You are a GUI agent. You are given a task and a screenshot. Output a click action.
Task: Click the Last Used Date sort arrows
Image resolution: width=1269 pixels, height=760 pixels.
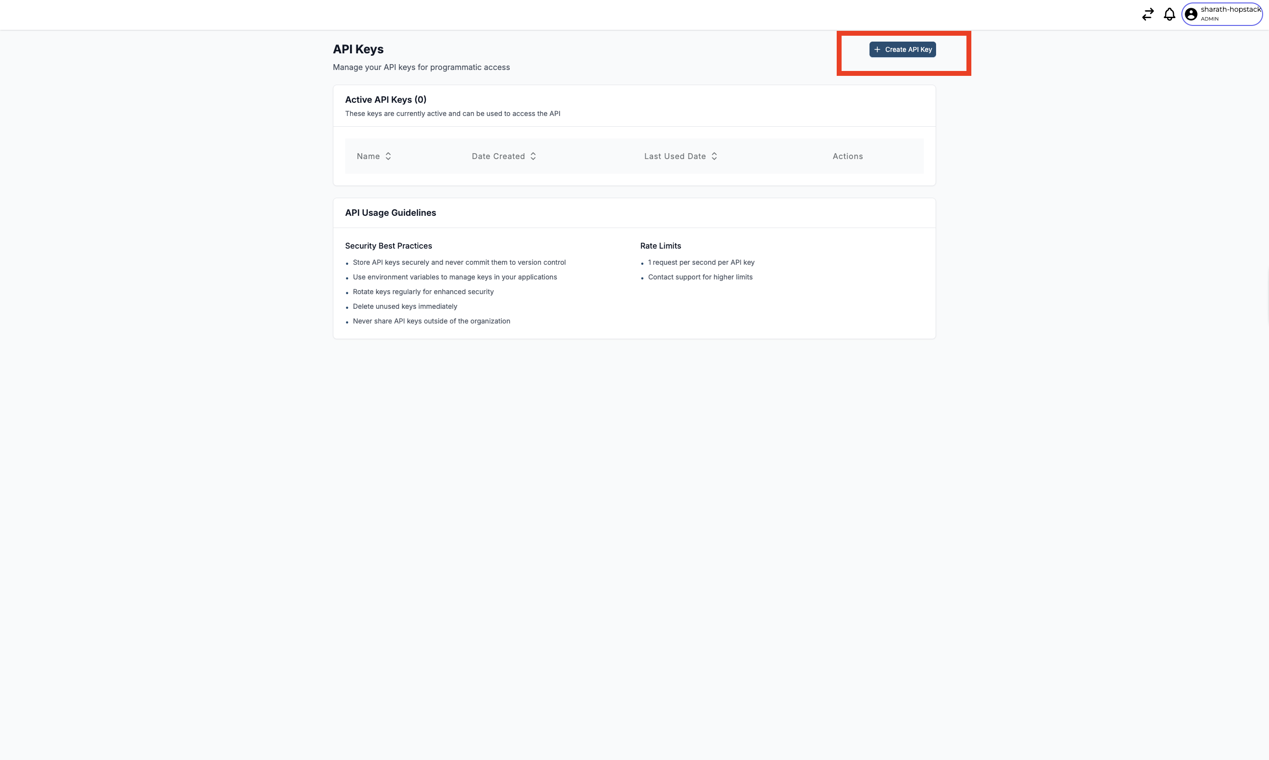coord(714,156)
